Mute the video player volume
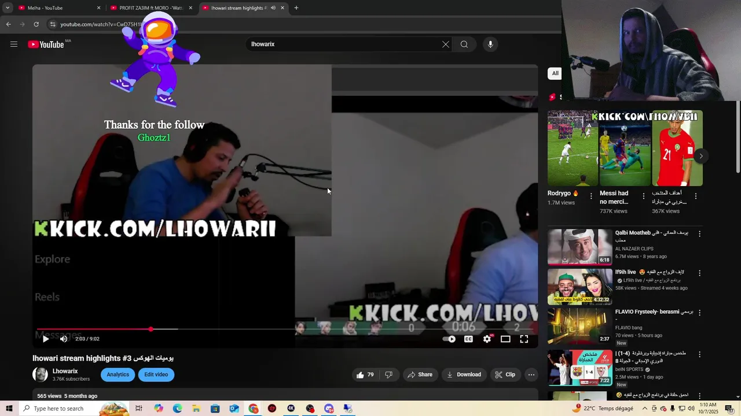 (x=64, y=339)
